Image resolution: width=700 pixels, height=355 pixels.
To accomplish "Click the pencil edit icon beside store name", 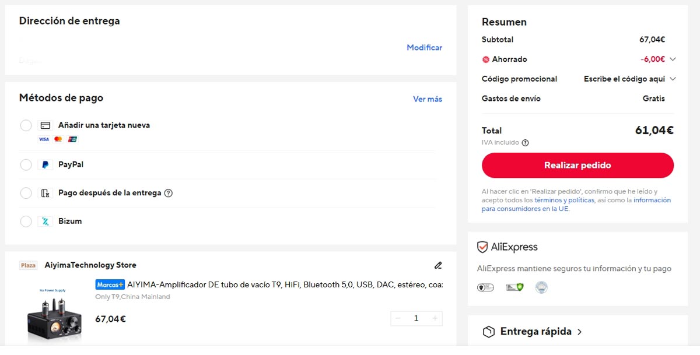I will click(438, 265).
